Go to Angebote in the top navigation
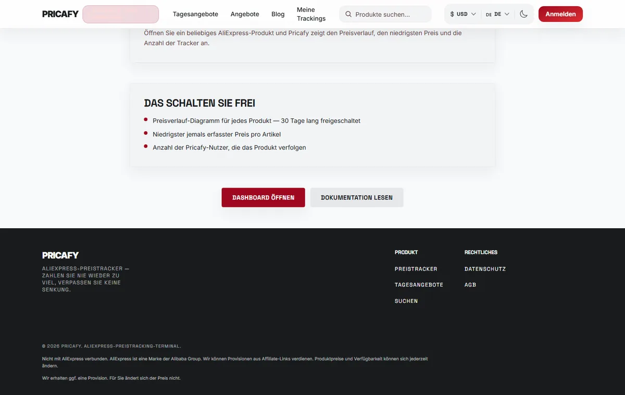The height and width of the screenshot is (395, 625). [245, 14]
